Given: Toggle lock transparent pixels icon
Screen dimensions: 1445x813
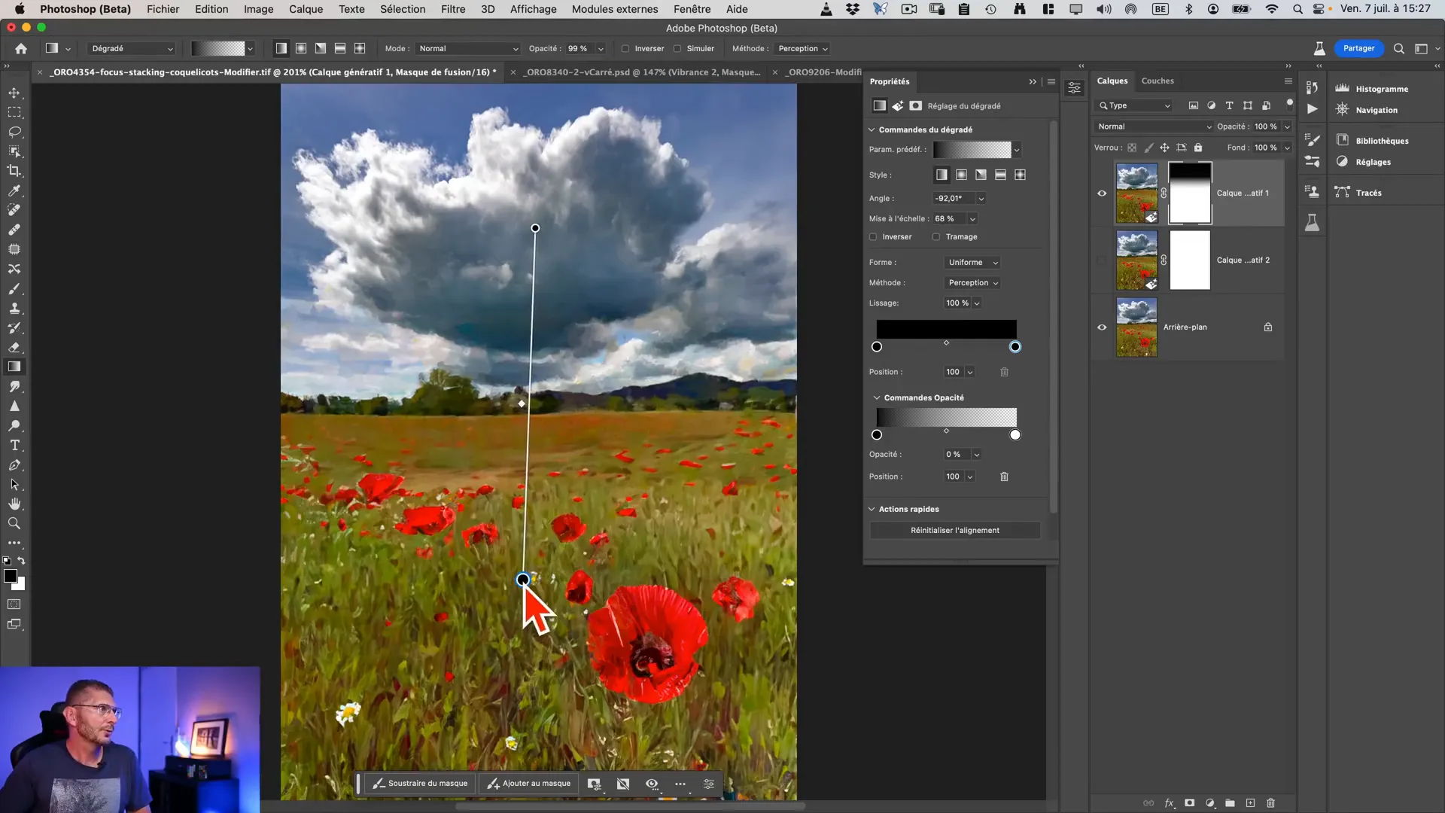Looking at the screenshot, I should pos(1132,148).
